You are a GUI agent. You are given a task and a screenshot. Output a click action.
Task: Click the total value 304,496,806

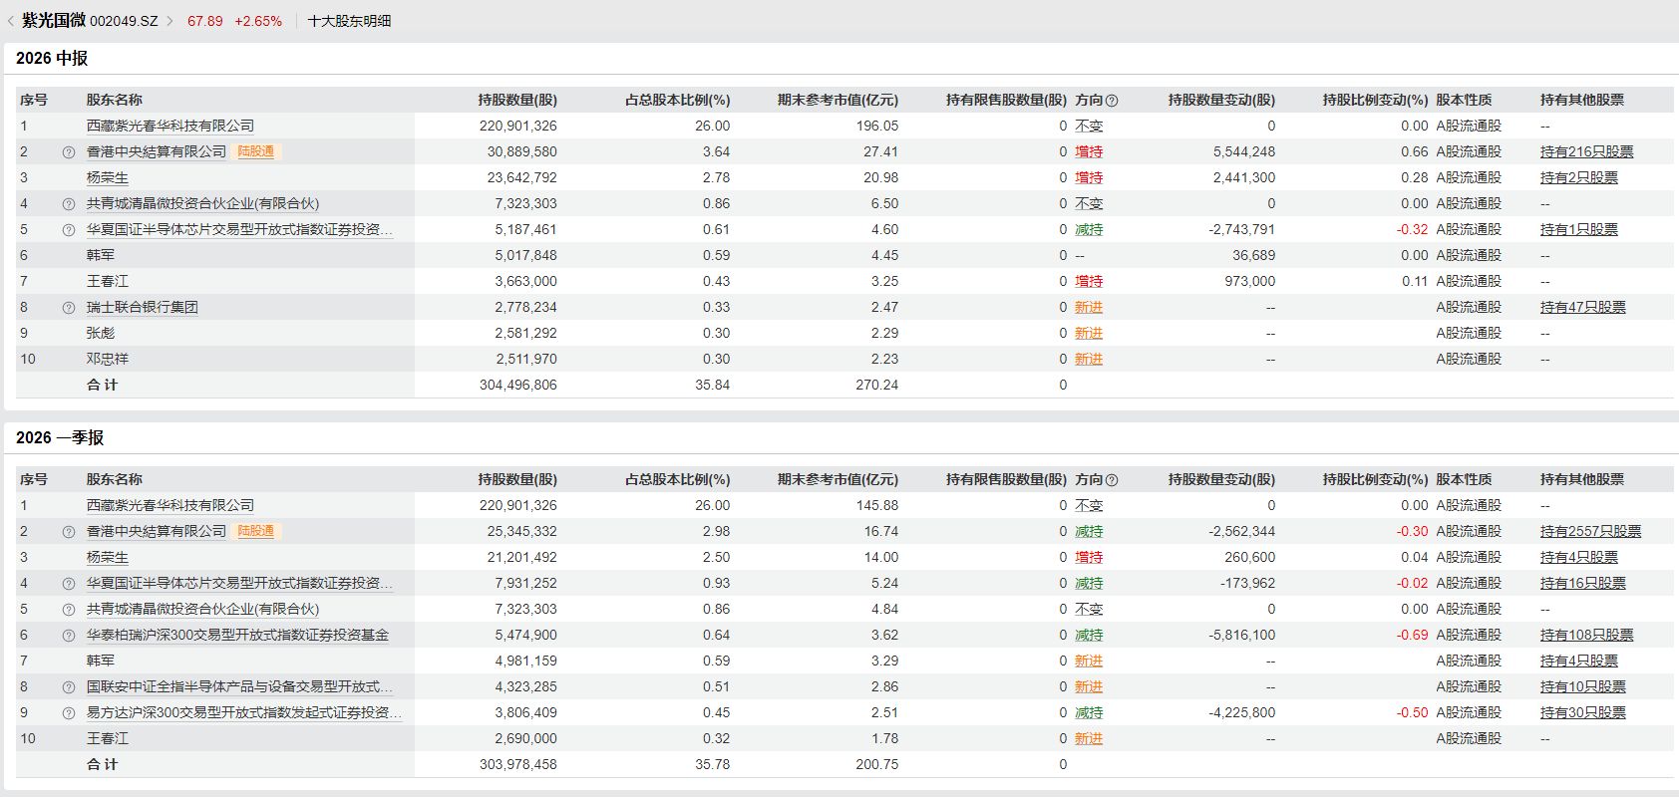click(518, 385)
